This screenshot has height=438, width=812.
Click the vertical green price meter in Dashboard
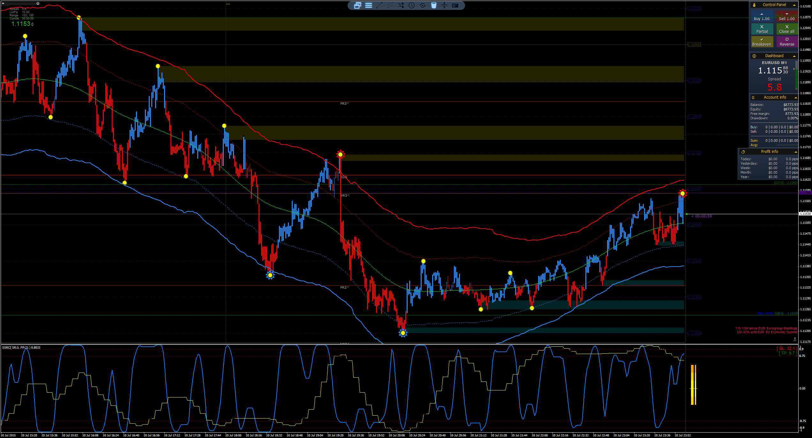pyautogui.click(x=797, y=76)
